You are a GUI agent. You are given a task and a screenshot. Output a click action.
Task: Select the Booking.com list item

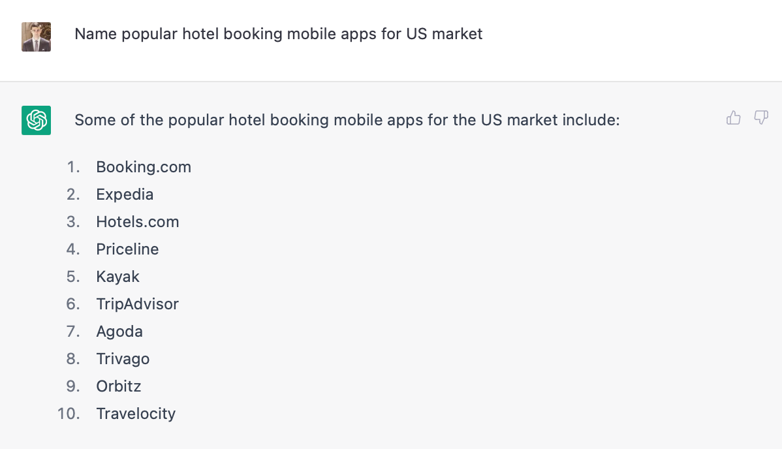[144, 167]
